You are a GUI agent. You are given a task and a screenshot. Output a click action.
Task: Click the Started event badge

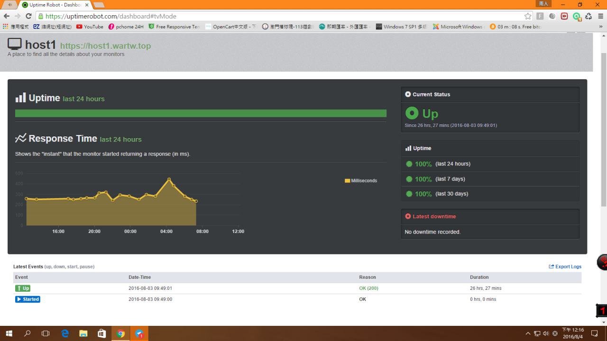coord(28,299)
